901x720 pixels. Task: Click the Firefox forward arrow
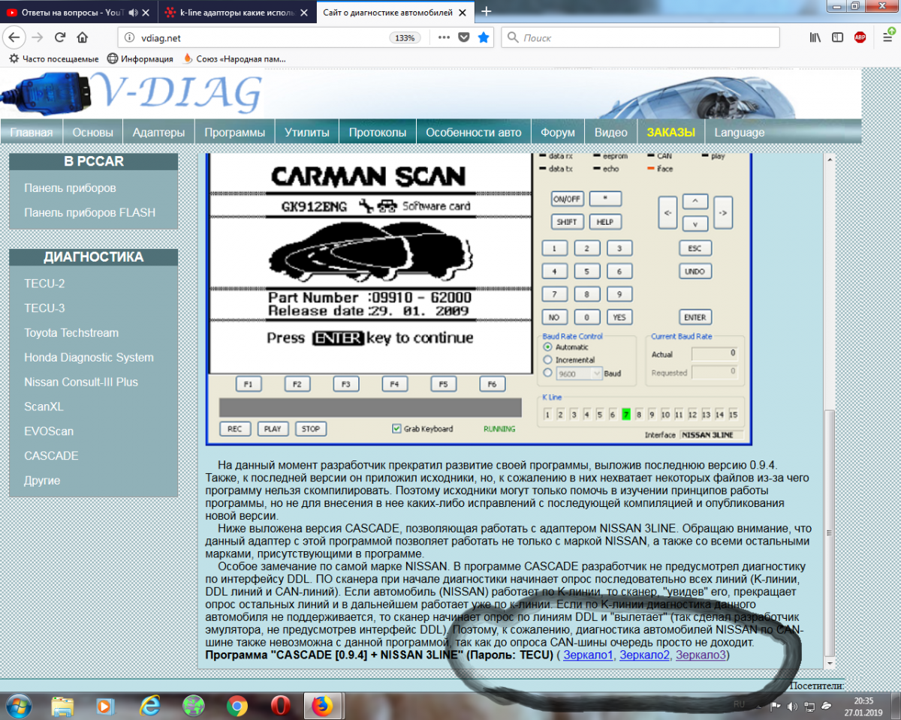38,37
